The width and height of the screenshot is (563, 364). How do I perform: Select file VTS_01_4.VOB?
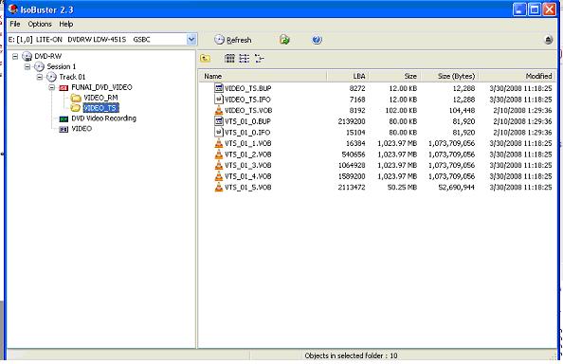coord(247,176)
